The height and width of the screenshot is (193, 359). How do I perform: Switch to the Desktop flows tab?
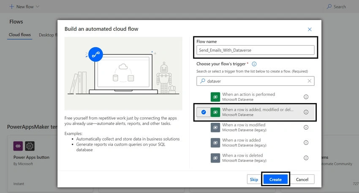pos(48,35)
